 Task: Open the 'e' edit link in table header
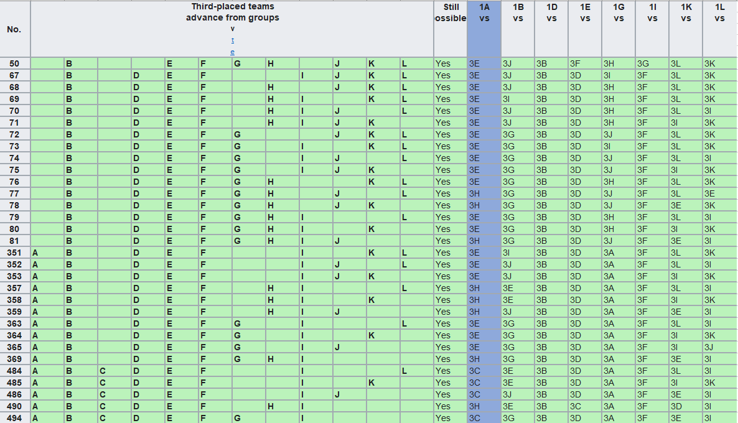point(233,52)
